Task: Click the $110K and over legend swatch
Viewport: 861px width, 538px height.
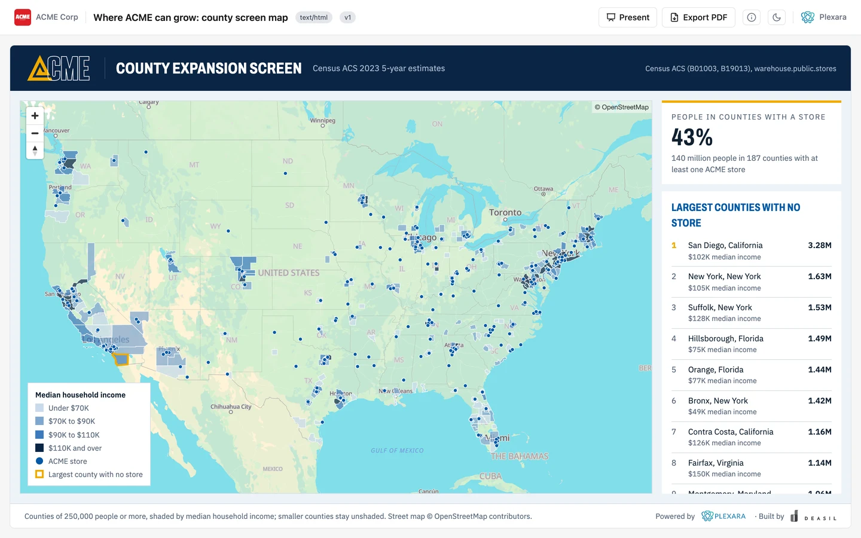Action: 39,448
